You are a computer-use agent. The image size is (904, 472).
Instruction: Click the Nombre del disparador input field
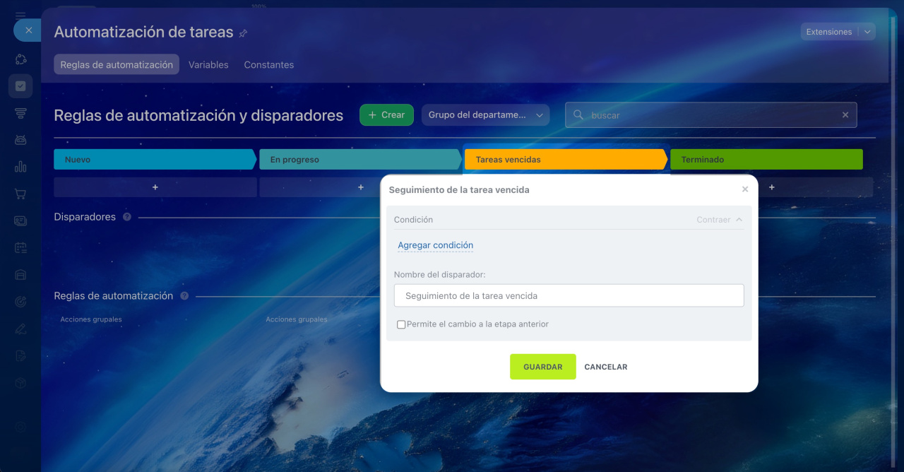[x=569, y=295]
